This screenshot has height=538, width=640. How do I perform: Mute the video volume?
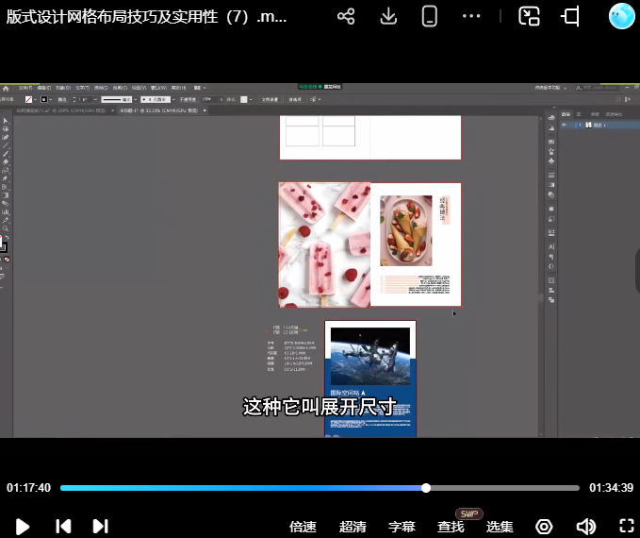point(586,526)
